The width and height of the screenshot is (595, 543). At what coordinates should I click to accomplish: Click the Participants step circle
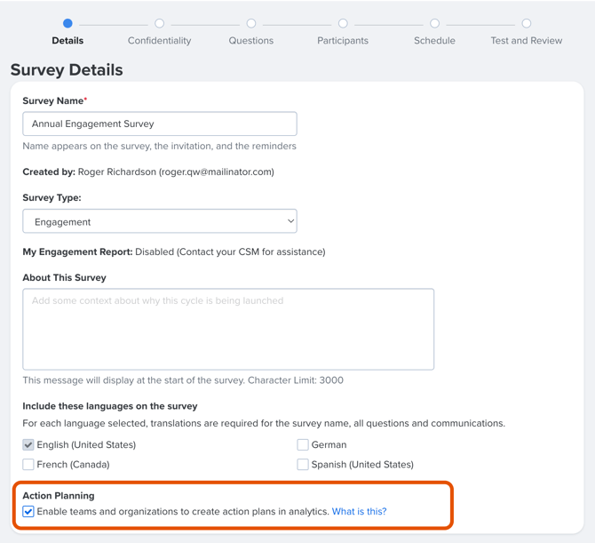[x=343, y=23]
